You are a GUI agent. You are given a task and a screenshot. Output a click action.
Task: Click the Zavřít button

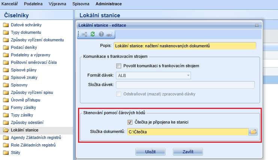188,152
